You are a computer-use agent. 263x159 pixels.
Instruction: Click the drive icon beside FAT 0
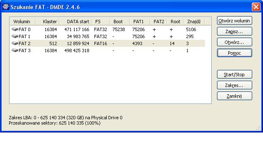point(15,29)
